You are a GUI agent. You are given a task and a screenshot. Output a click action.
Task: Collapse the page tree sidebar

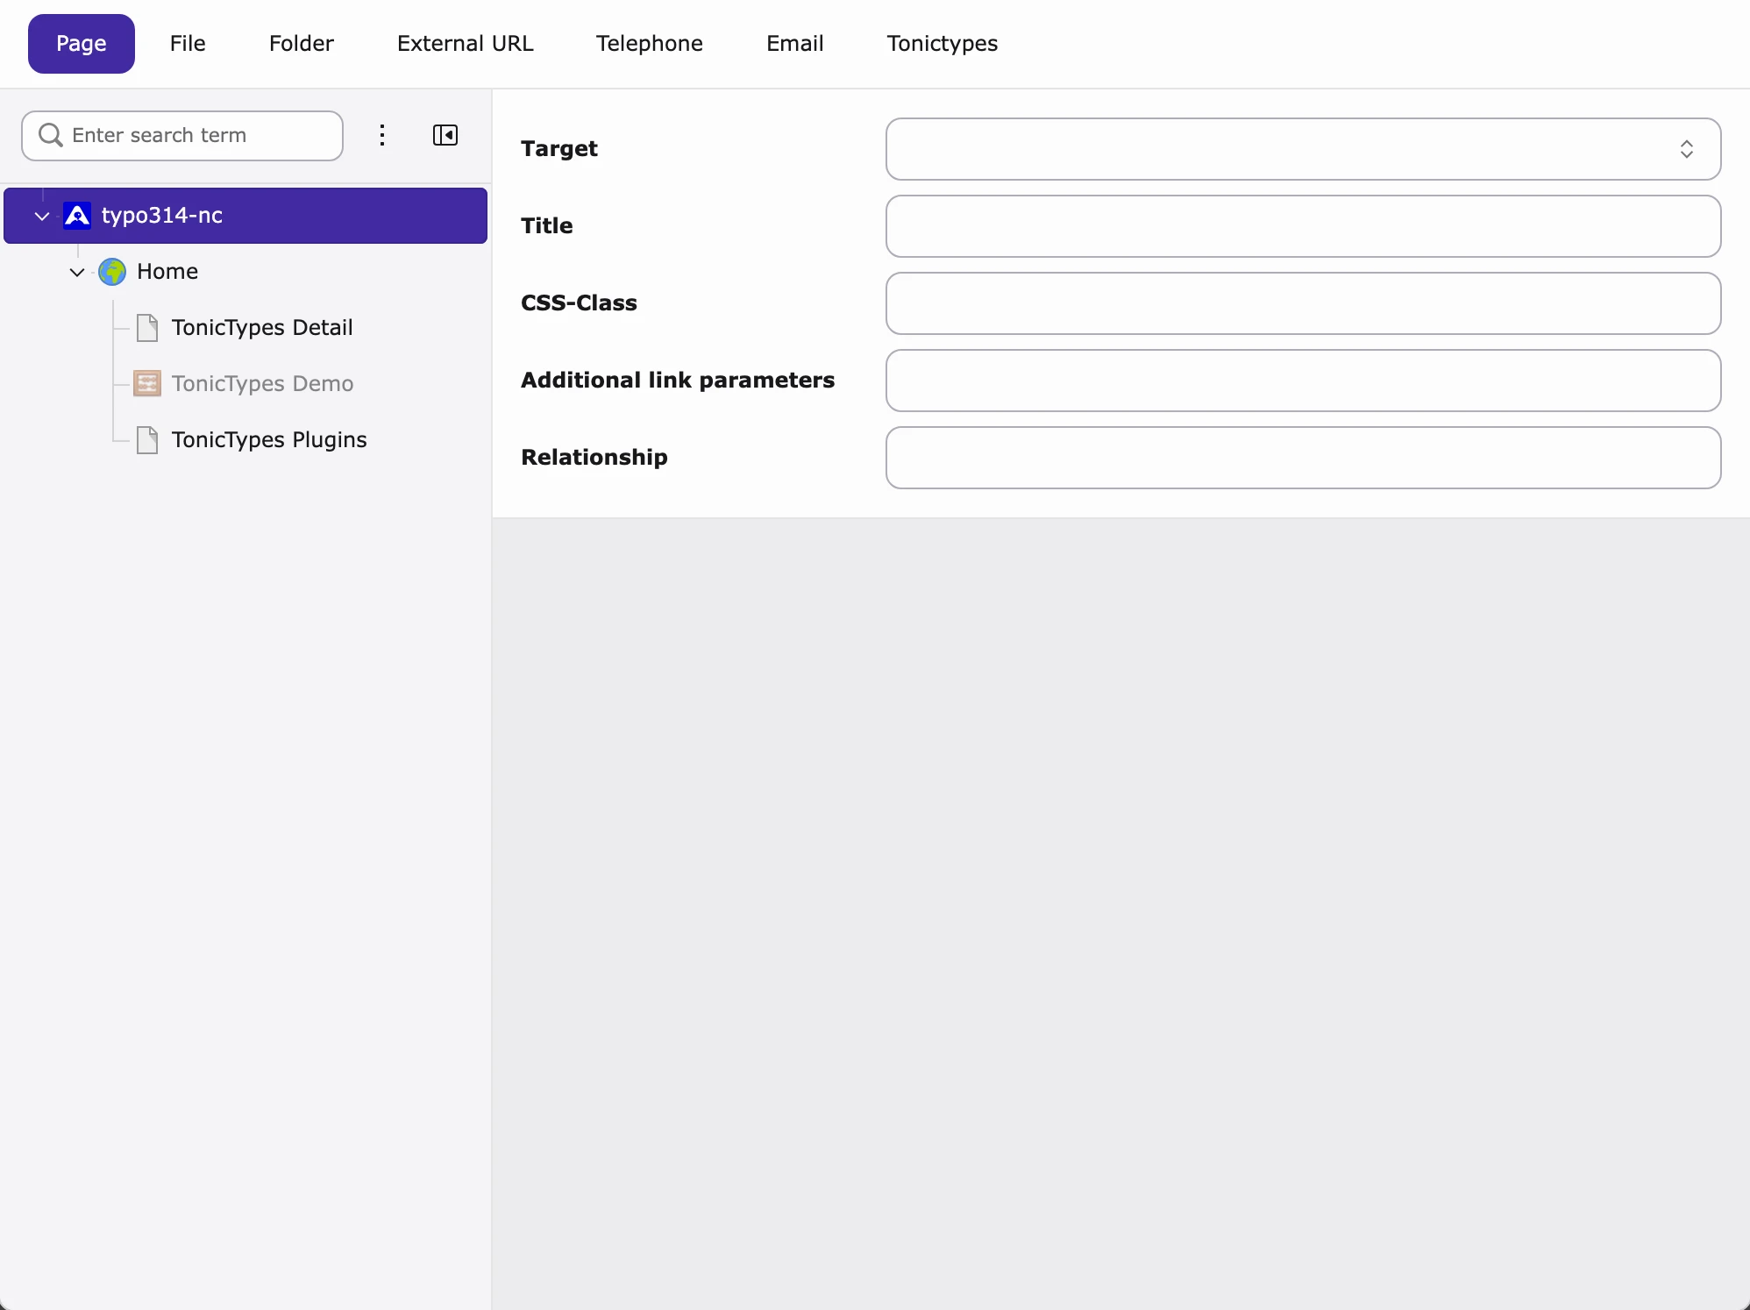point(445,135)
